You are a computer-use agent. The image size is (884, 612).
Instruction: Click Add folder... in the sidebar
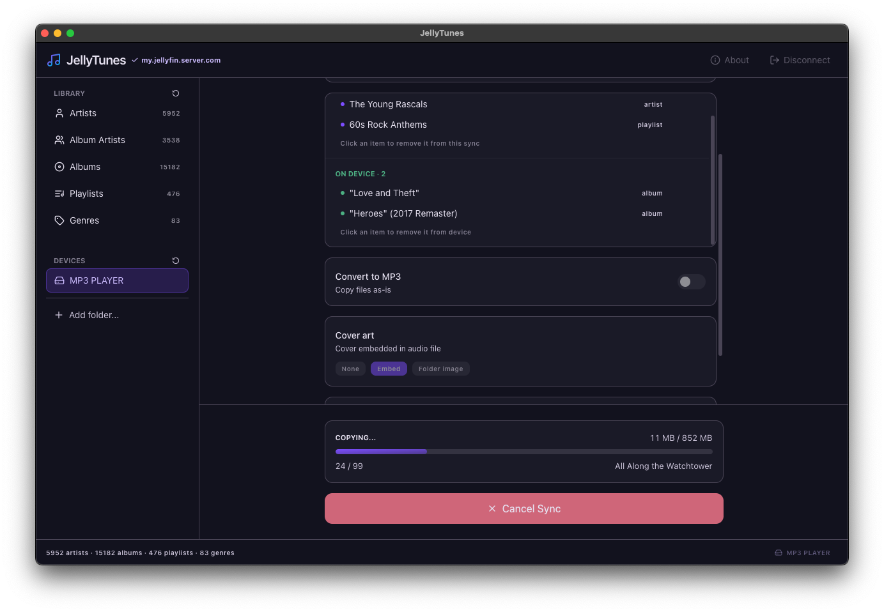pyautogui.click(x=117, y=315)
